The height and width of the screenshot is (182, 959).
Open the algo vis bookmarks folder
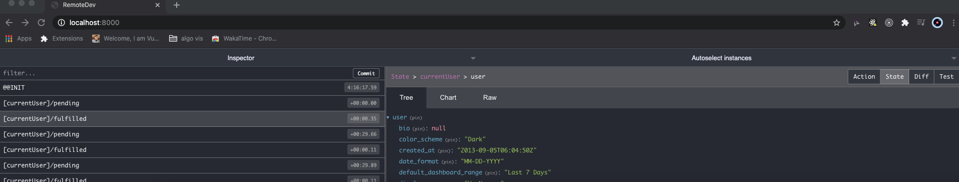[x=186, y=39]
